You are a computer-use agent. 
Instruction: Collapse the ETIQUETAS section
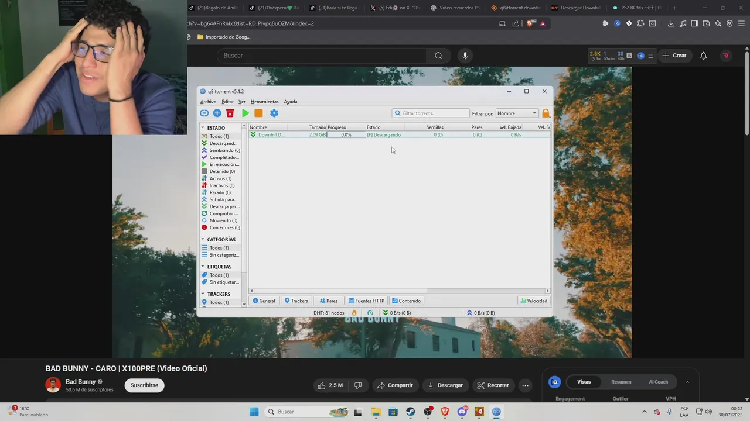click(x=203, y=267)
